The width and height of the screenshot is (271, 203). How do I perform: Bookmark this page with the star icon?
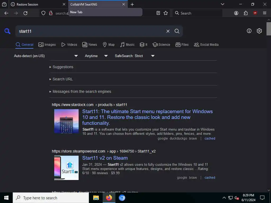click(x=166, y=13)
